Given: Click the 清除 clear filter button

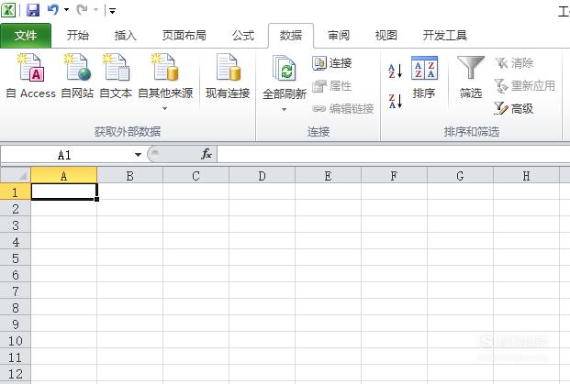Looking at the screenshot, I should tap(514, 63).
